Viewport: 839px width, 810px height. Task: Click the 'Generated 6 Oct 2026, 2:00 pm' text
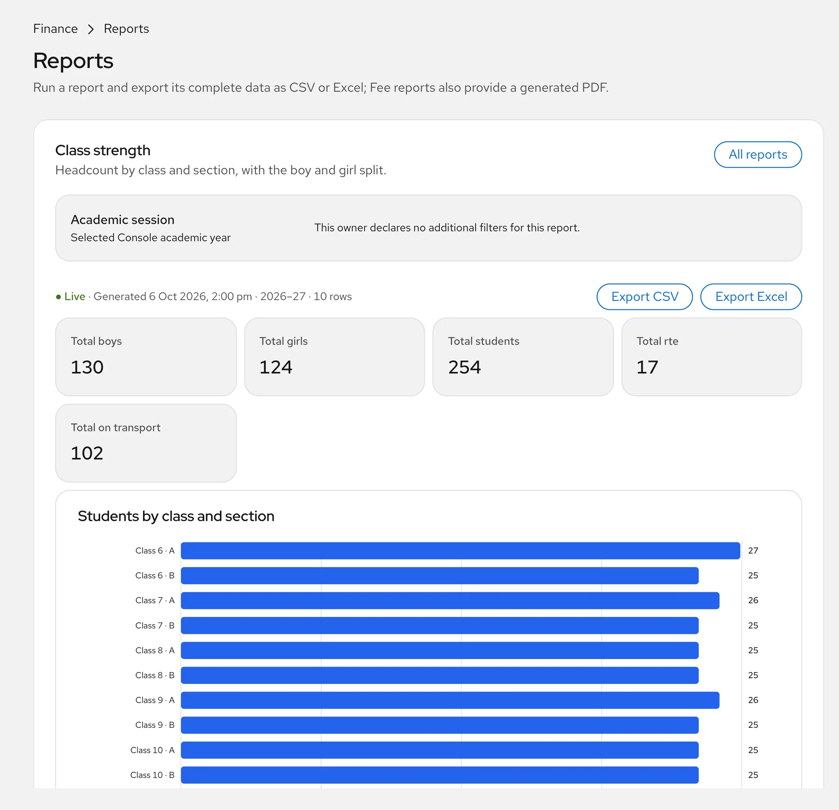[172, 296]
